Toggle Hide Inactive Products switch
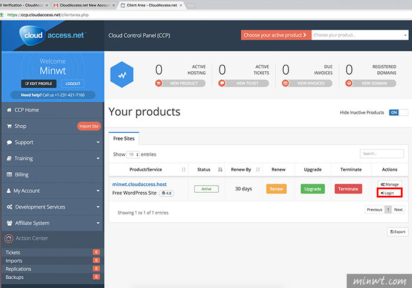This screenshot has height=288, width=412. click(398, 112)
